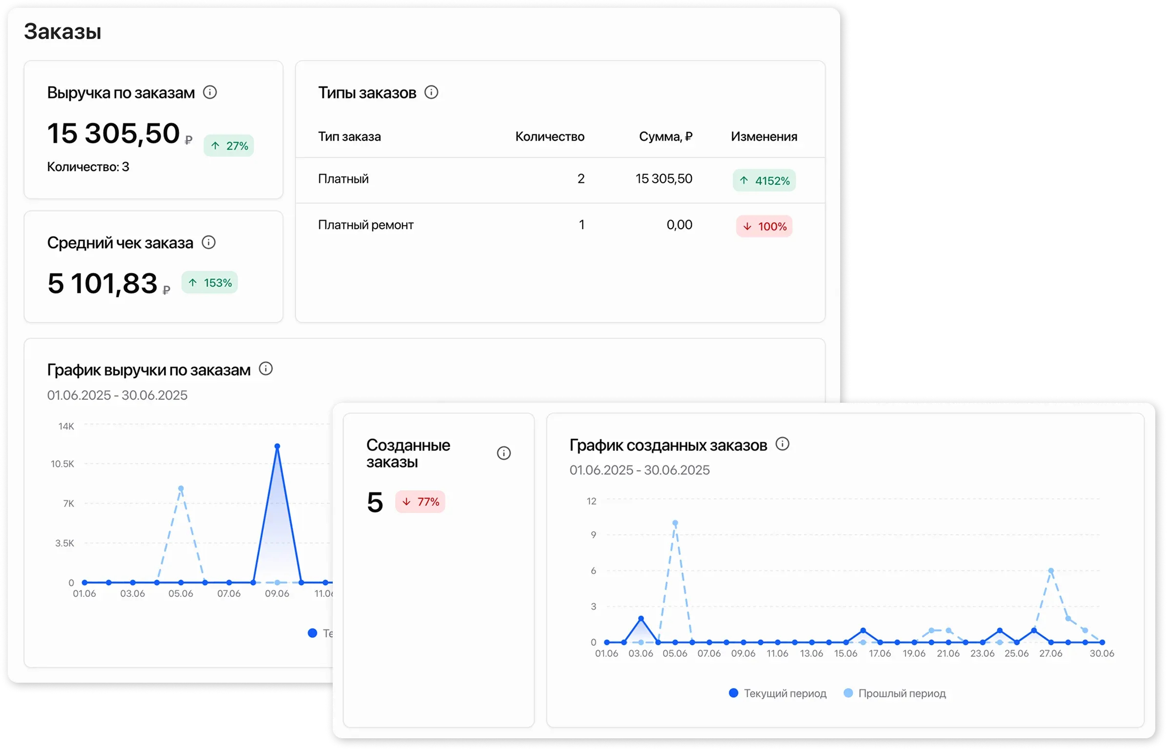Viewport: 1167px width, 750px height.
Task: Sort table by Количество column header
Action: click(x=549, y=137)
